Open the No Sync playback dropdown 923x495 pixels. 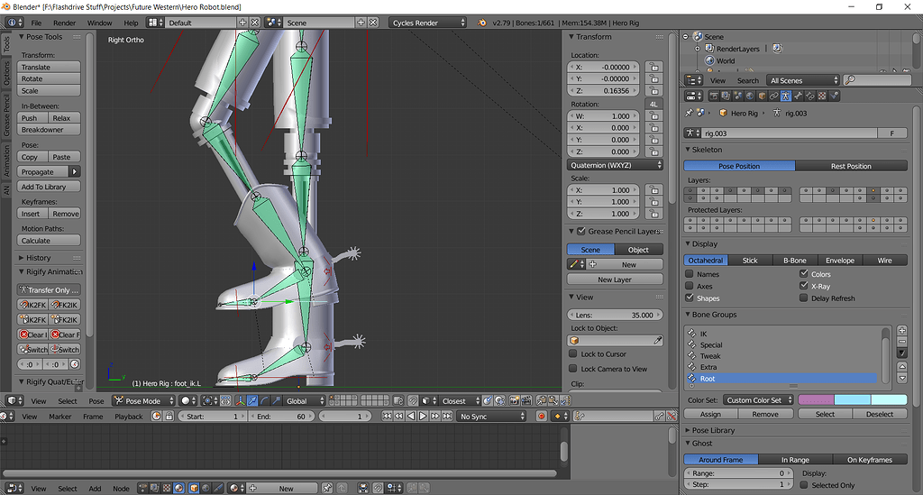[491, 417]
